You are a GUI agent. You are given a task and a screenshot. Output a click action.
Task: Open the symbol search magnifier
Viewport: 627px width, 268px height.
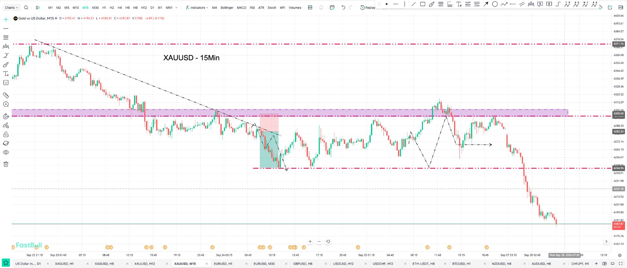pos(26,7)
